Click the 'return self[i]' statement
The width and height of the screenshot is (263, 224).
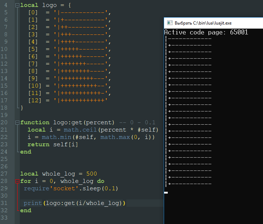[53, 144]
